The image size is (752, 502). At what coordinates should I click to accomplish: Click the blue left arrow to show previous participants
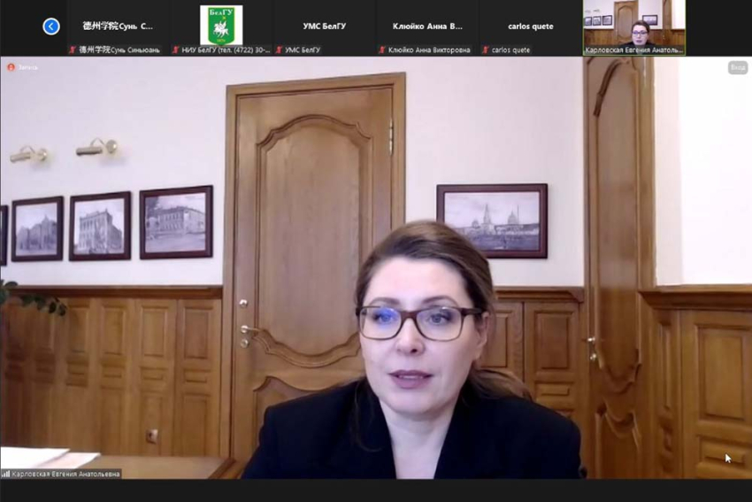click(51, 27)
